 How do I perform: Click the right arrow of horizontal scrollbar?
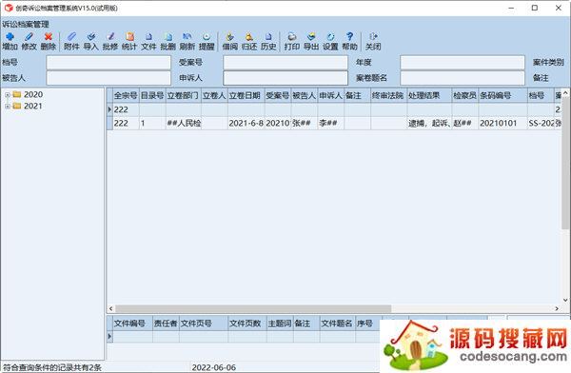(557, 308)
